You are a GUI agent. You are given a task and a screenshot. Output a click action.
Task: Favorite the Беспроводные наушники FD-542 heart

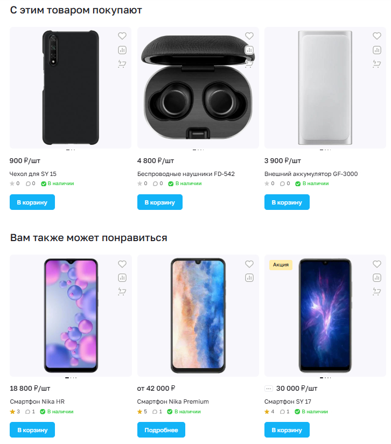(x=249, y=36)
